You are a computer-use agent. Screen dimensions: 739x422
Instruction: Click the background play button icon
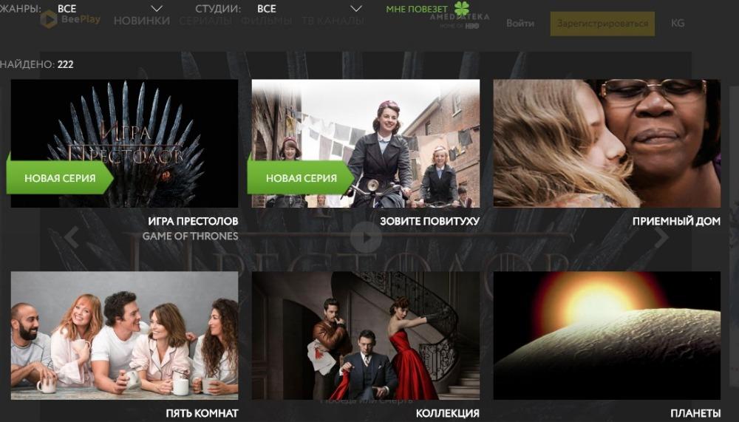coord(366,238)
